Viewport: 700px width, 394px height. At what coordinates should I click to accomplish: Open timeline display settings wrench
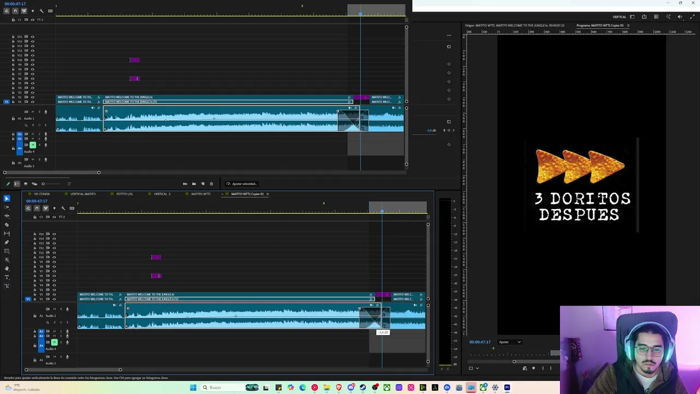(63, 208)
